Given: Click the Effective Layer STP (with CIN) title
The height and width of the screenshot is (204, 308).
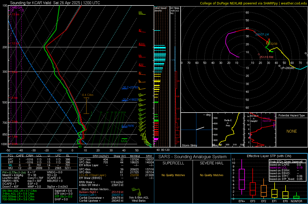Looking at the screenshot, I should point(269,156).
